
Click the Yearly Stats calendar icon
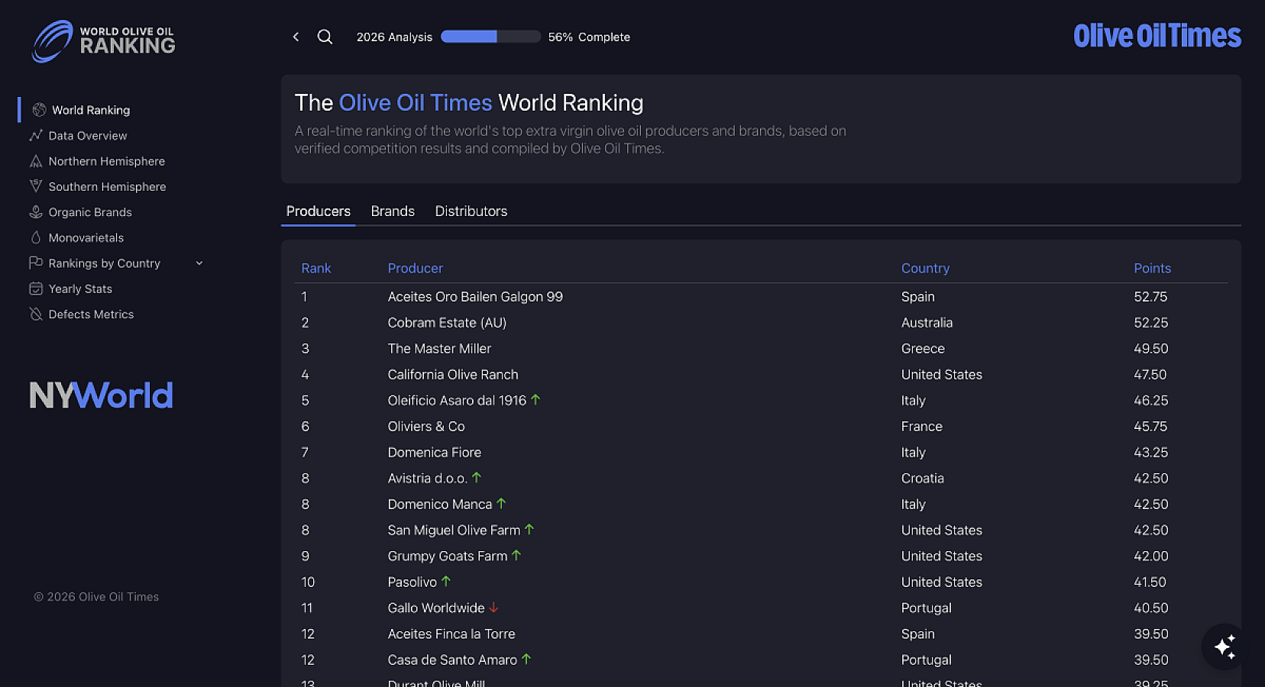[36, 289]
